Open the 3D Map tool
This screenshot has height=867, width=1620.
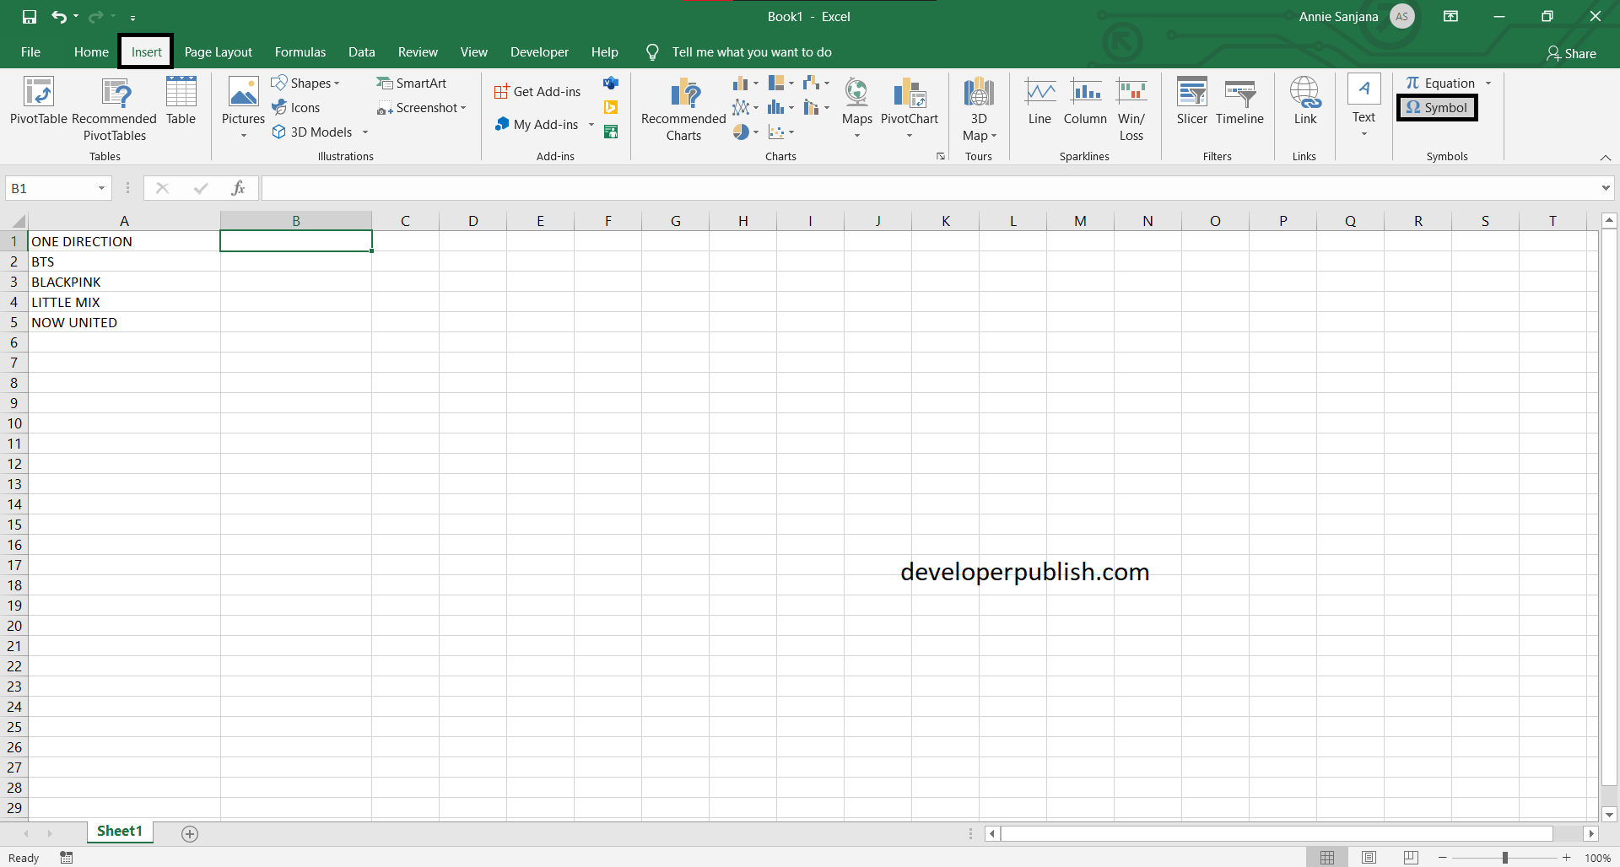pos(978,105)
